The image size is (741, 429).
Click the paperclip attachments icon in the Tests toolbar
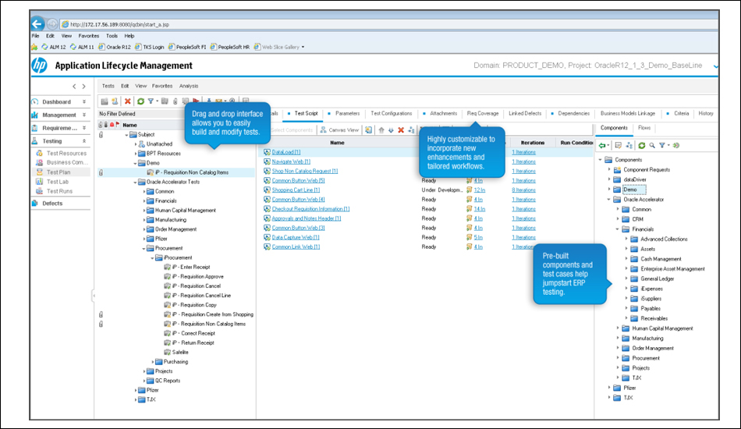(175, 101)
